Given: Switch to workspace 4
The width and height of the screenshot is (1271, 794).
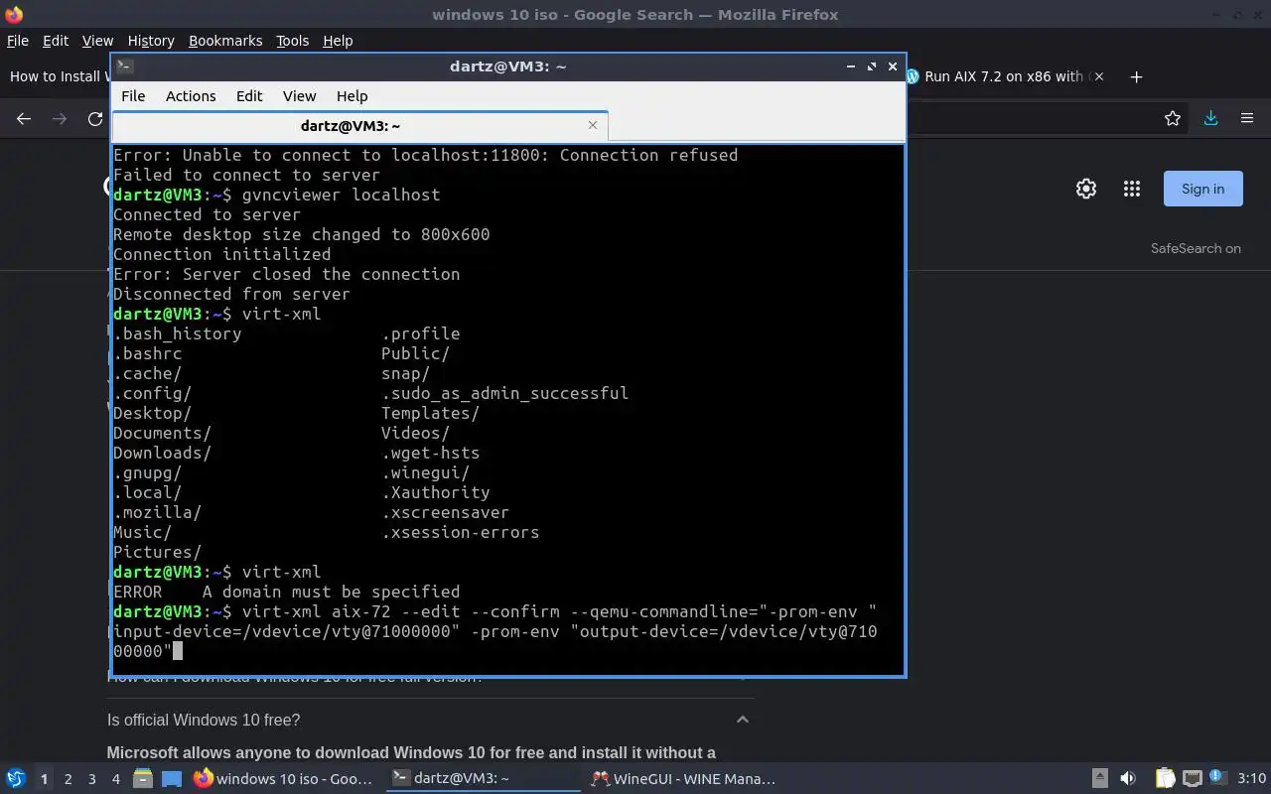Looking at the screenshot, I should [115, 779].
